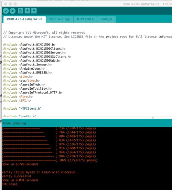Create a new sketch with New icon
The image size is (172, 190).
point(20,11)
